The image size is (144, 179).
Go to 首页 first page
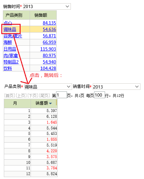point(10,96)
